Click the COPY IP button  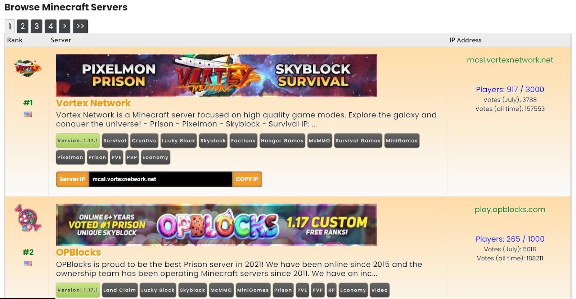point(247,179)
